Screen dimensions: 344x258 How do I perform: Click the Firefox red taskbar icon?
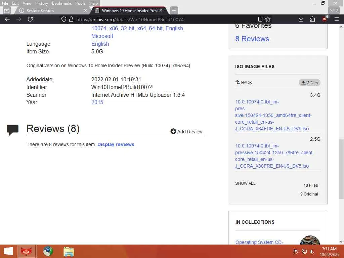(x=26, y=251)
